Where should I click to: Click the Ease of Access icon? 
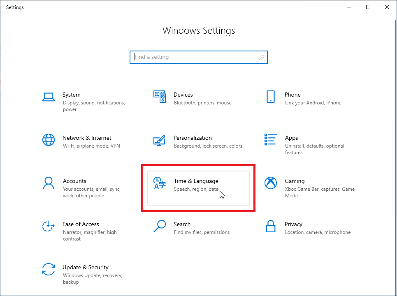tap(49, 226)
